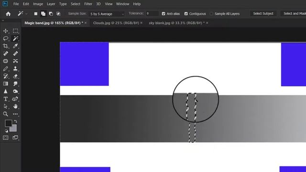This screenshot has width=306, height=172.
Task: Select the Pen tool
Action: pos(15,99)
